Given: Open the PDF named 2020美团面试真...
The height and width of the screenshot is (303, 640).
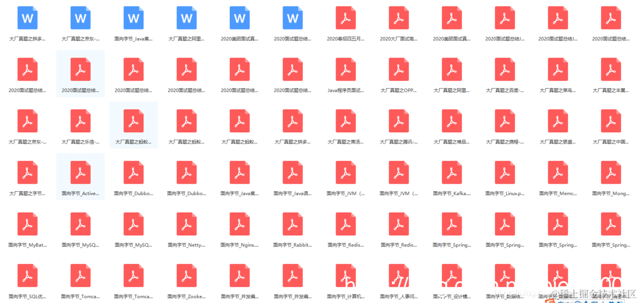Looking at the screenshot, I should pyautogui.click(x=452, y=18).
